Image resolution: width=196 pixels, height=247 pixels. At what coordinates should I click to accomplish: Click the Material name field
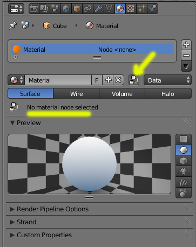[x=58, y=80]
